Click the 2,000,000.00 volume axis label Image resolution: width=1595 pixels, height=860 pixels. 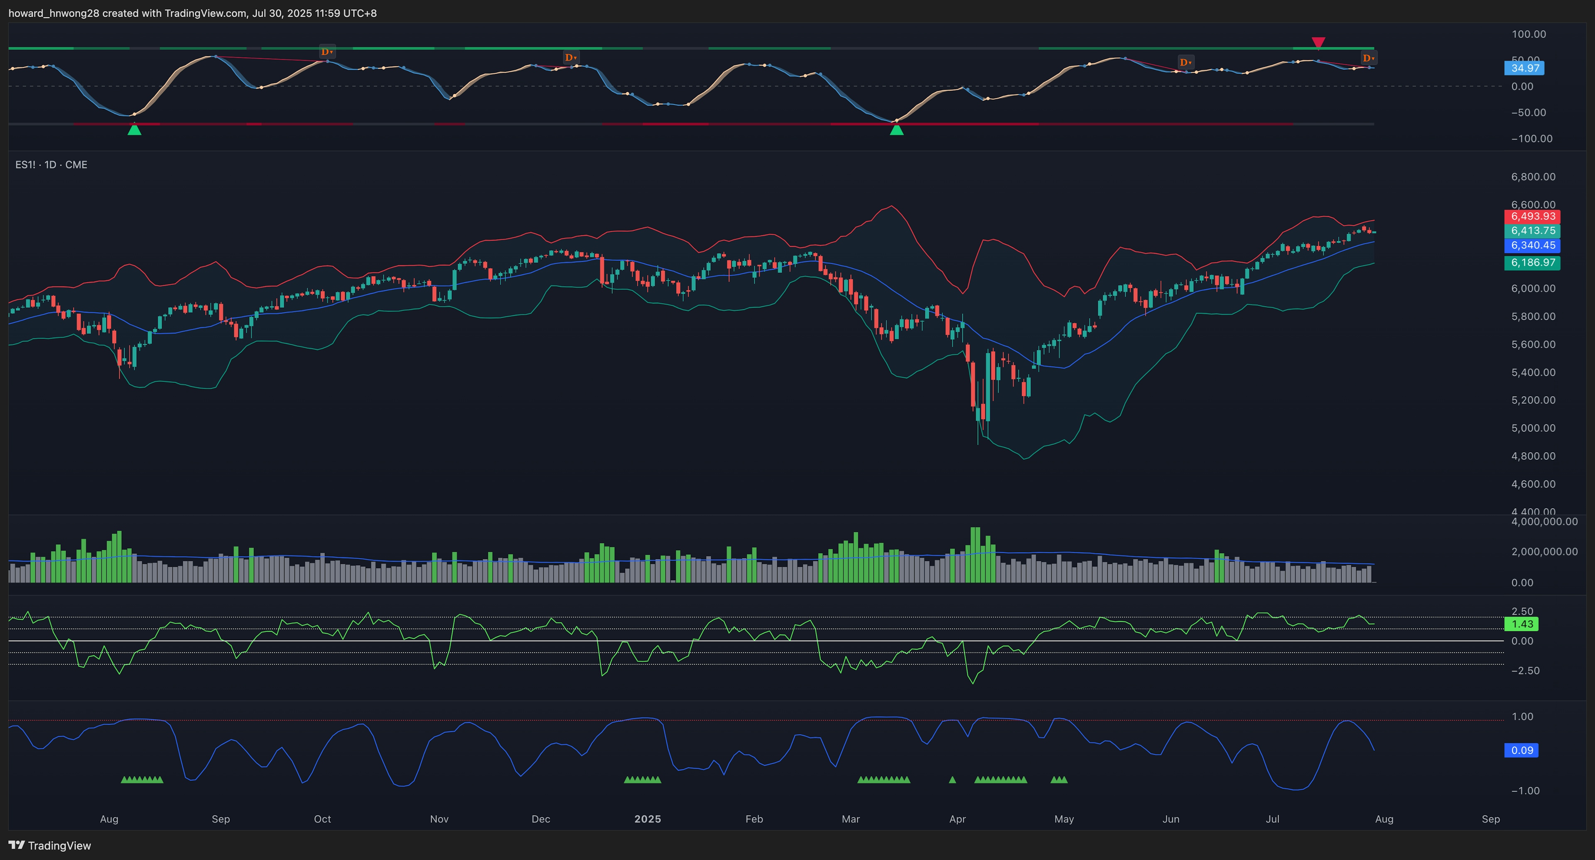(x=1544, y=551)
